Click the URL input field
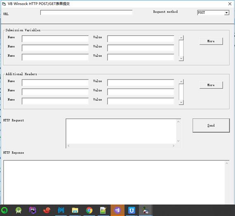The image size is (235, 216). 86,12
